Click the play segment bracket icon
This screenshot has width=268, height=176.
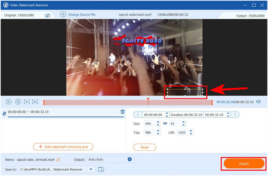pos(27,102)
